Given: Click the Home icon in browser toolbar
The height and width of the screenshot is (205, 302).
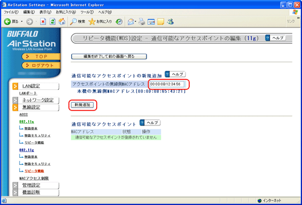Looking at the screenshot, I should pyautogui.click(x=62, y=22).
